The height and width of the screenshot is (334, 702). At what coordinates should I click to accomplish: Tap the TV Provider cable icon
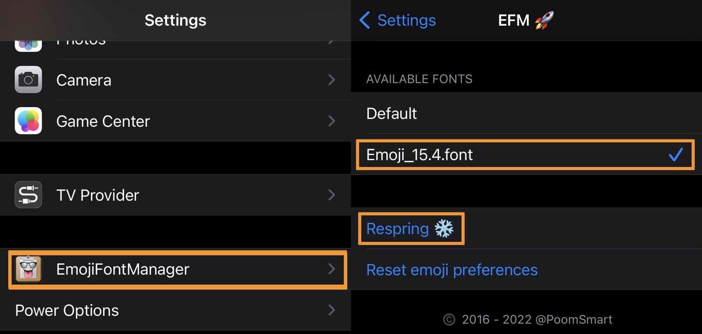point(28,195)
